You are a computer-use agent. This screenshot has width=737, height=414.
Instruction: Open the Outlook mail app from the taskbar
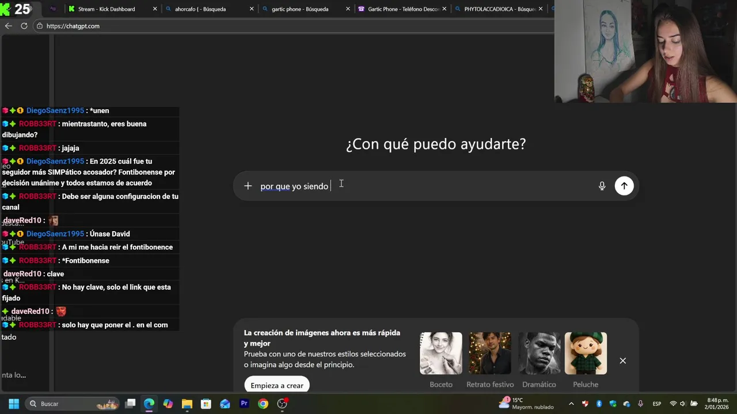point(225,404)
